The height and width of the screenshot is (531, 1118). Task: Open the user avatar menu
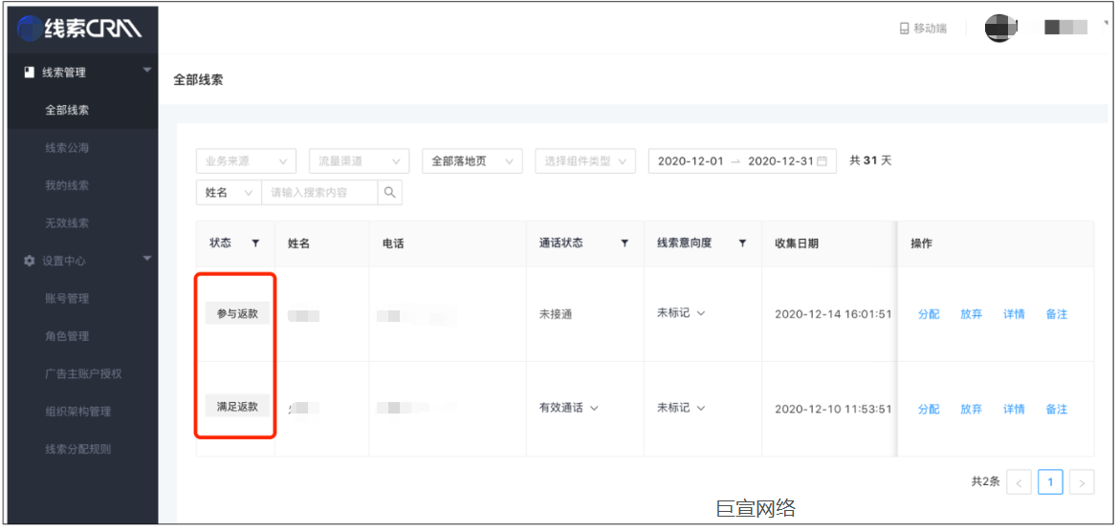[x=1000, y=28]
